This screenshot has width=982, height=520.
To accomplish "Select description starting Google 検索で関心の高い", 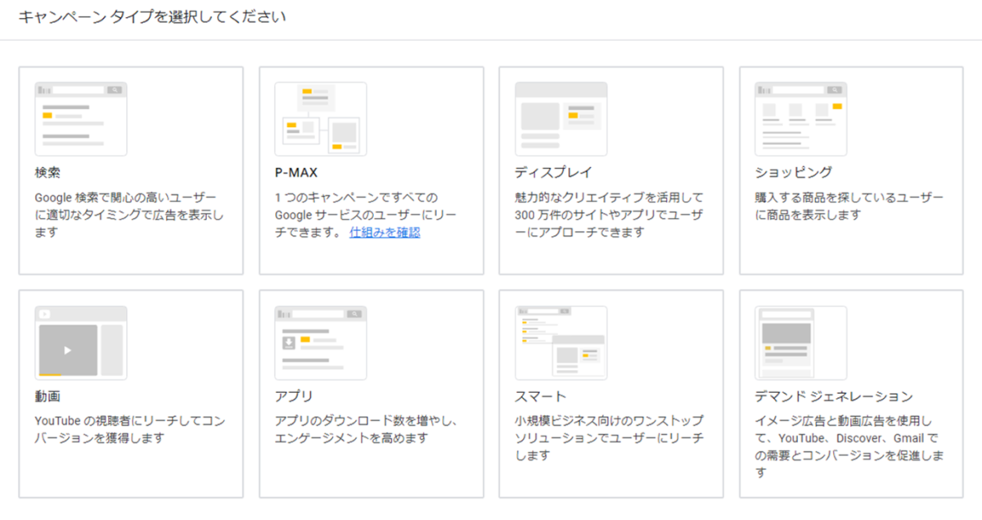I will point(129,215).
